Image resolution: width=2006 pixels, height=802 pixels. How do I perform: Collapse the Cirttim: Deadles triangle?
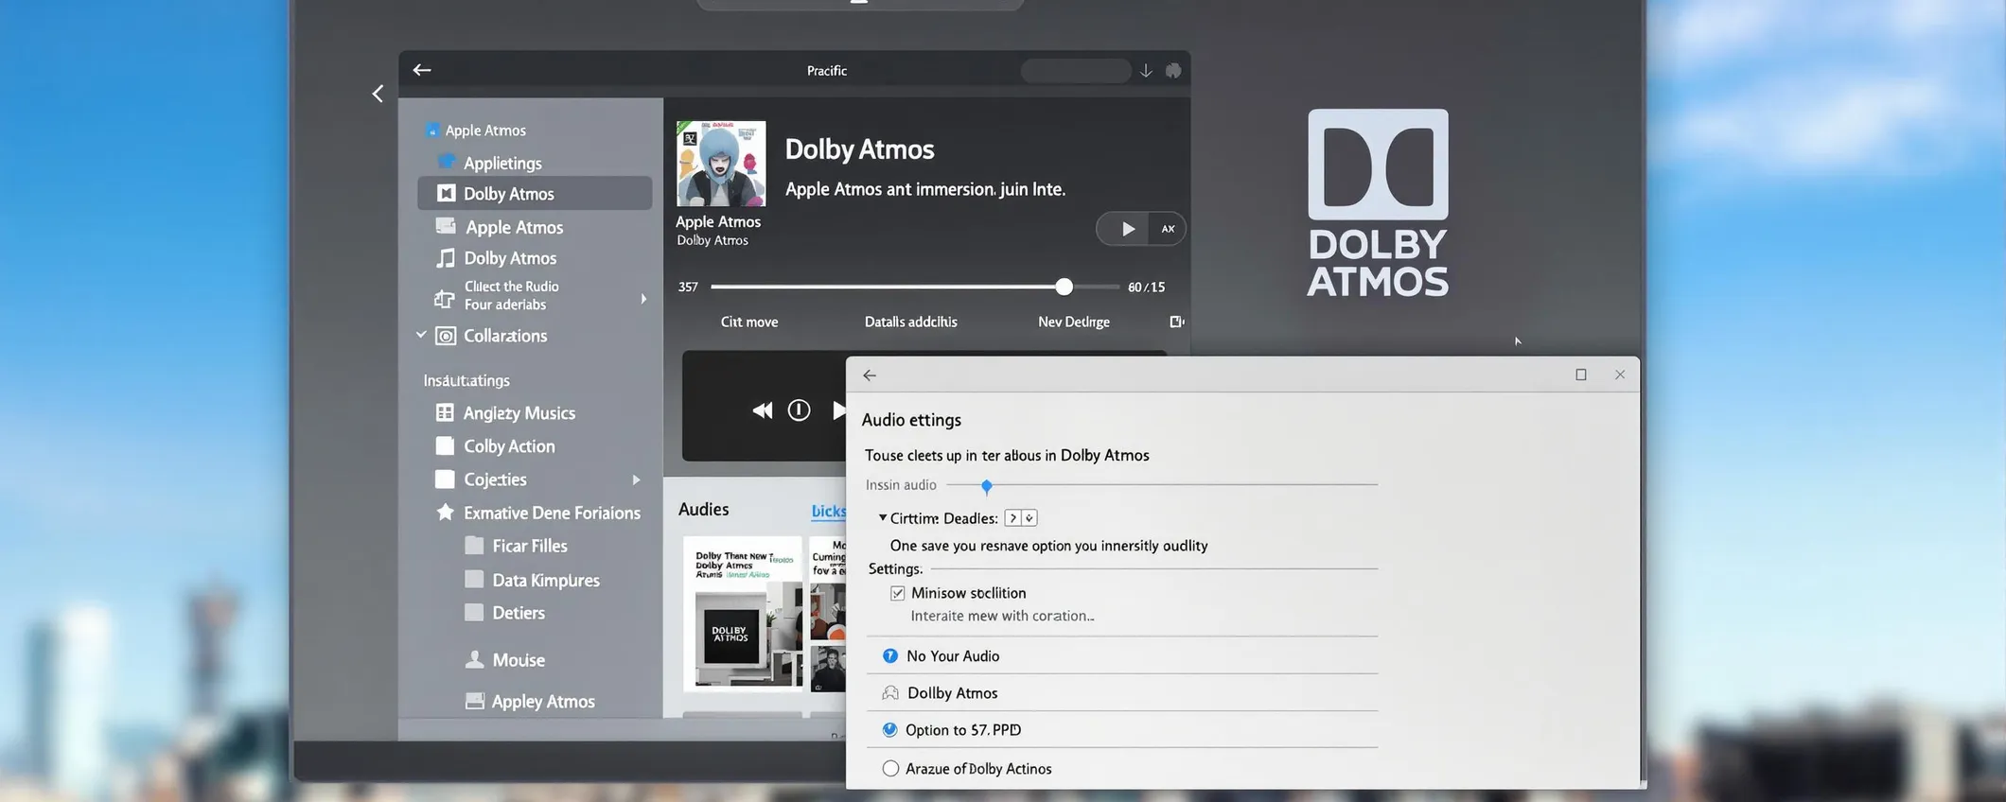[x=882, y=517]
